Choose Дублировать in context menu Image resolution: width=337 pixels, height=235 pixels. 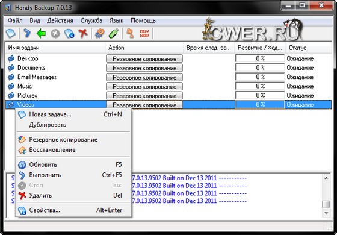coord(73,125)
